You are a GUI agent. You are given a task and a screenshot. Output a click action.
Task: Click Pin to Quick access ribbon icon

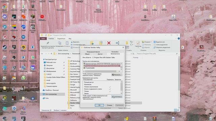(x=48, y=43)
